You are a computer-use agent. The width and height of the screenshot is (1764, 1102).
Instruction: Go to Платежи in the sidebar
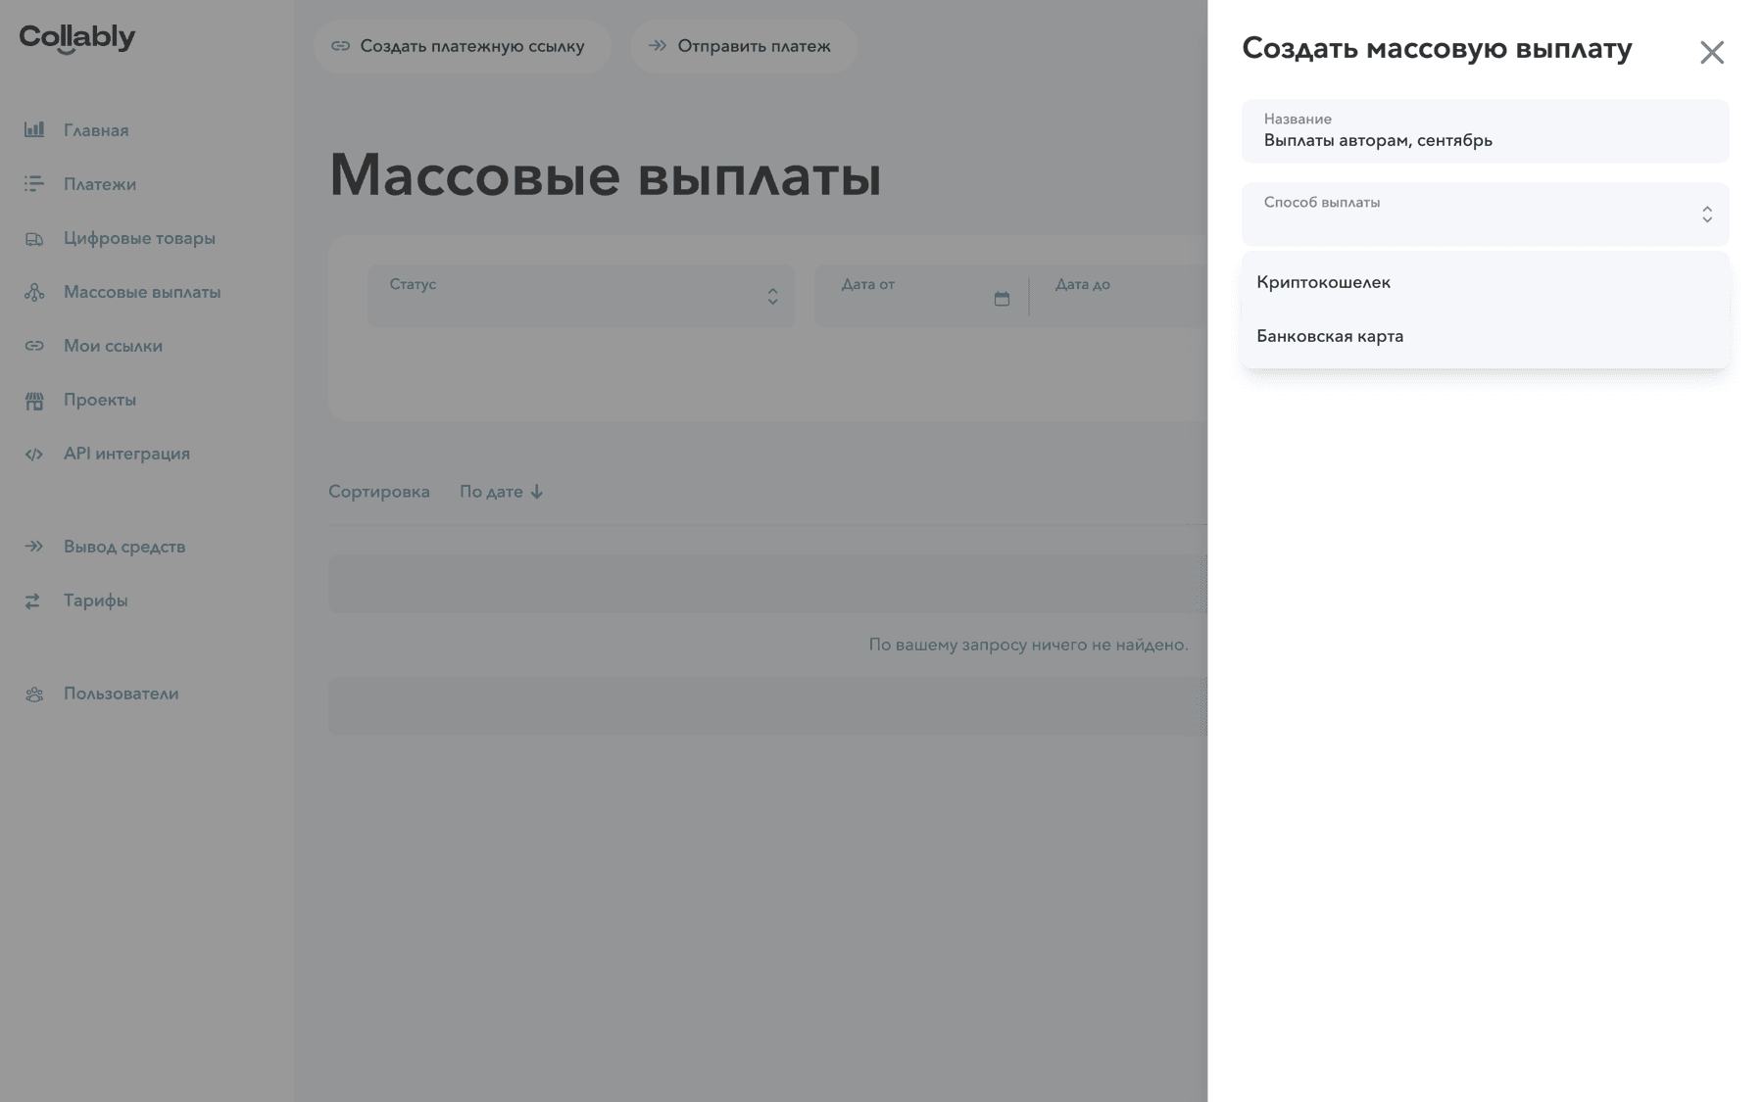(x=100, y=184)
